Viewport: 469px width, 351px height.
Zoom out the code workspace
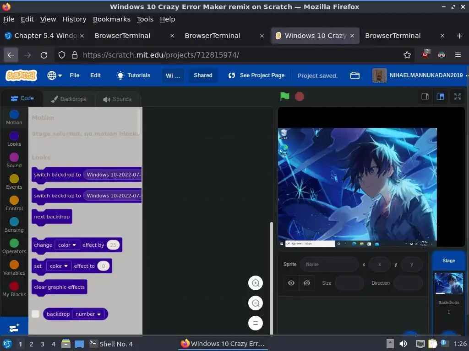[x=256, y=303]
